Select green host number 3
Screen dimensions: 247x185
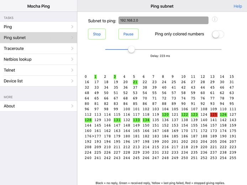click(x=115, y=77)
